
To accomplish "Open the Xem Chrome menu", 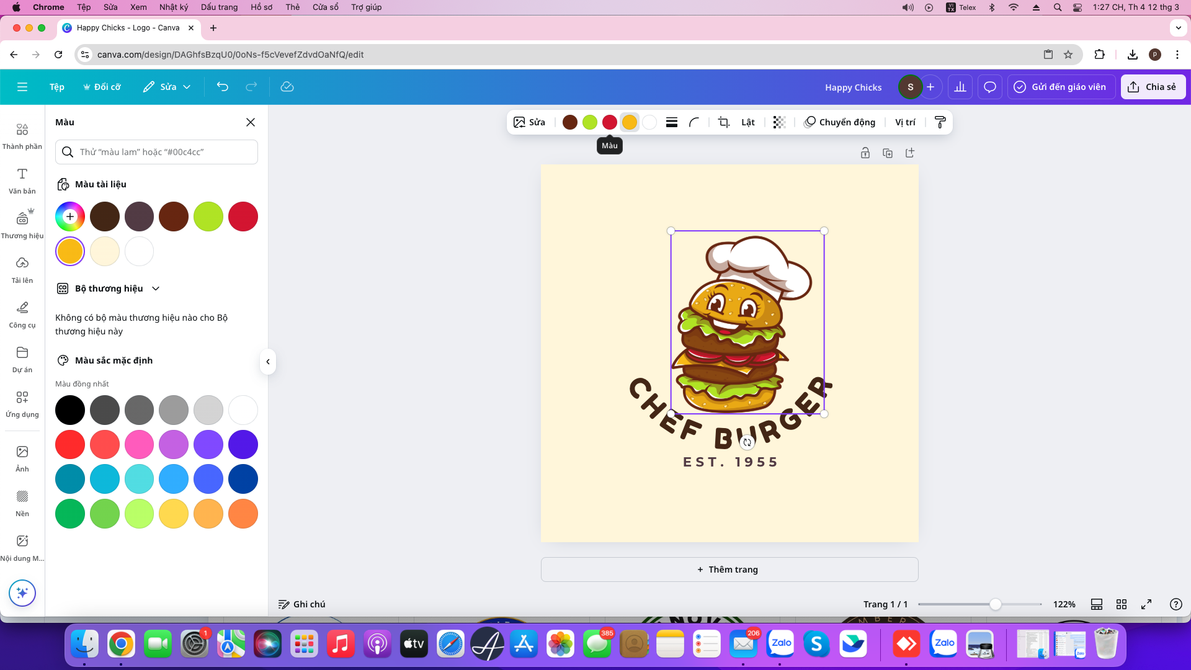I will tap(138, 7).
